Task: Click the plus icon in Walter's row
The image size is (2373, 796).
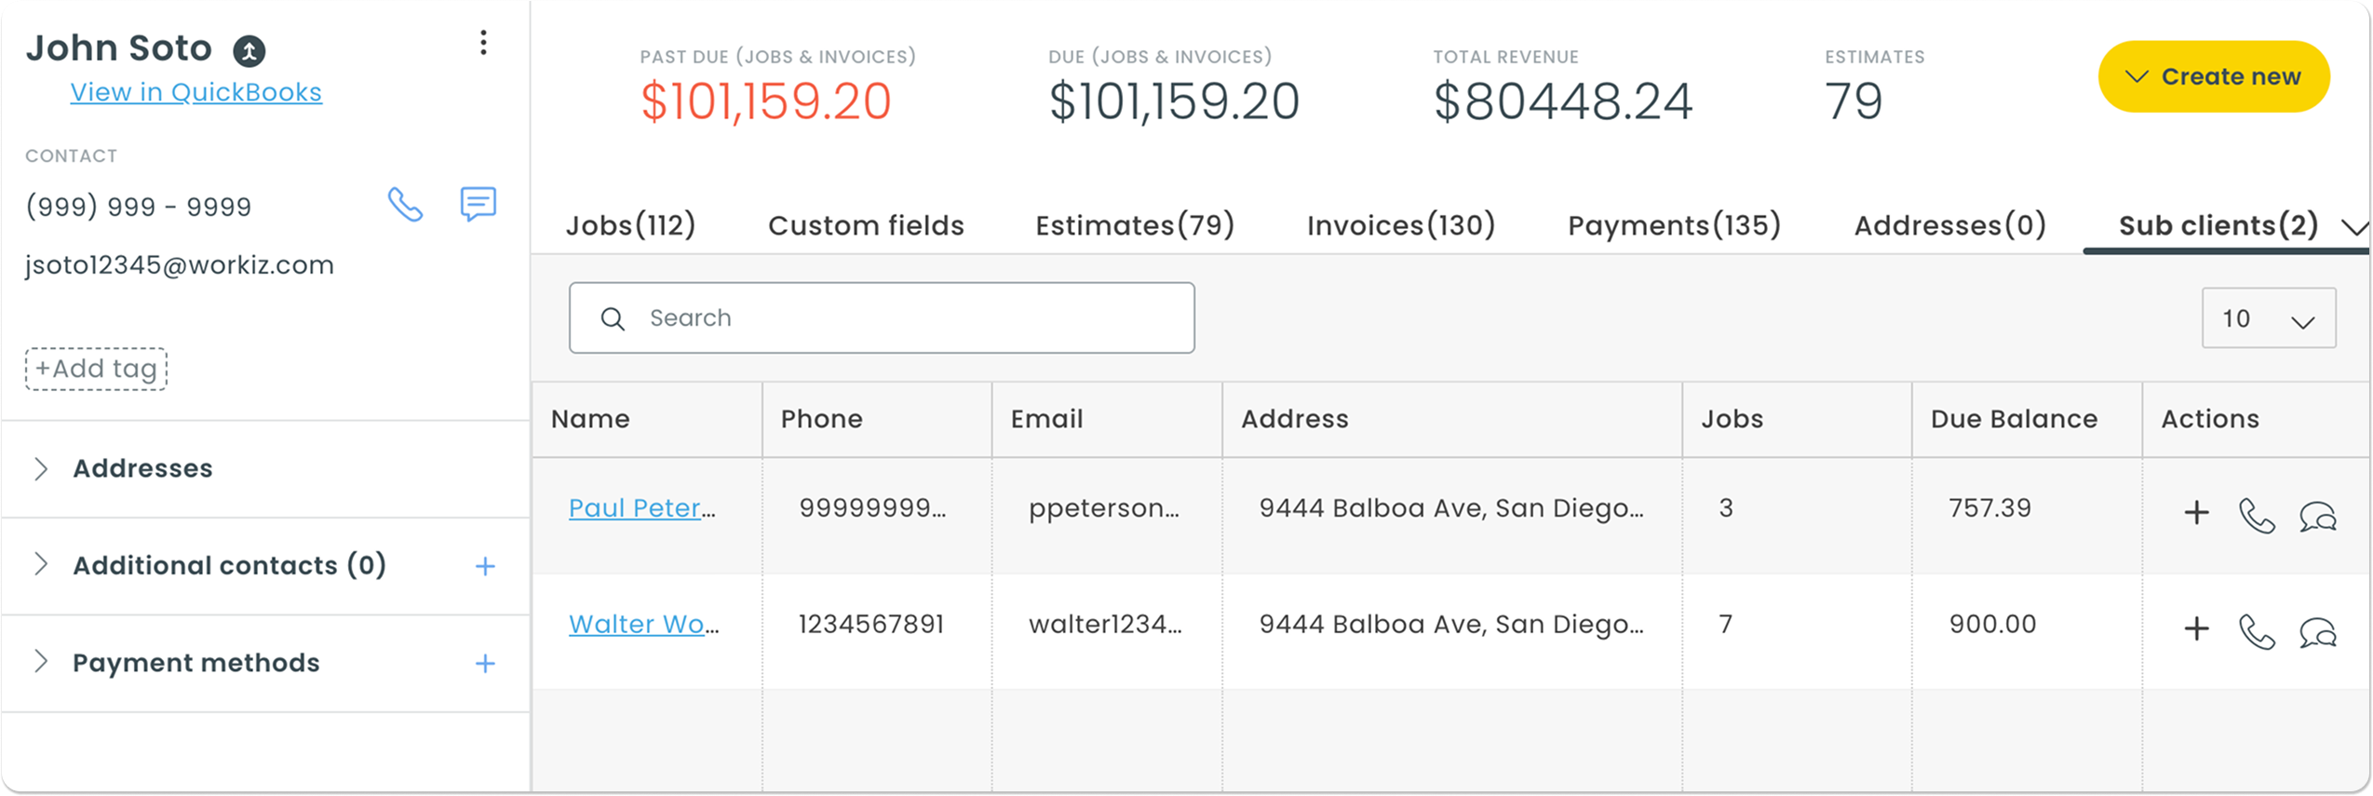Action: (2196, 629)
